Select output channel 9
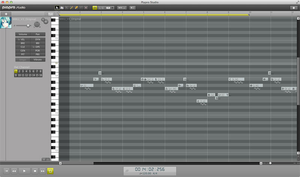This screenshot has height=177, width=300. pos(16,75)
